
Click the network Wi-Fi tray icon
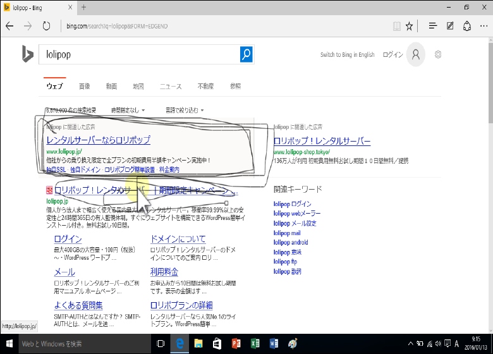pyautogui.click(x=430, y=344)
